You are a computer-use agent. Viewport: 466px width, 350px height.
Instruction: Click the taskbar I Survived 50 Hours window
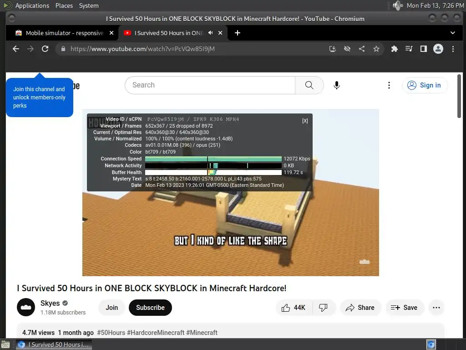click(x=54, y=345)
